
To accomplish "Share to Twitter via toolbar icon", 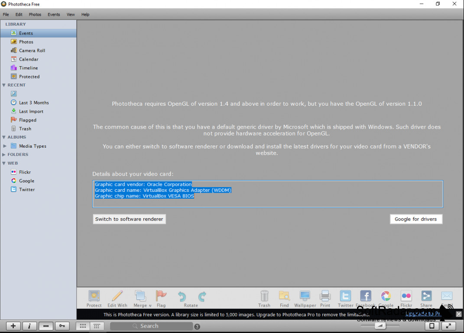I will pos(345,296).
